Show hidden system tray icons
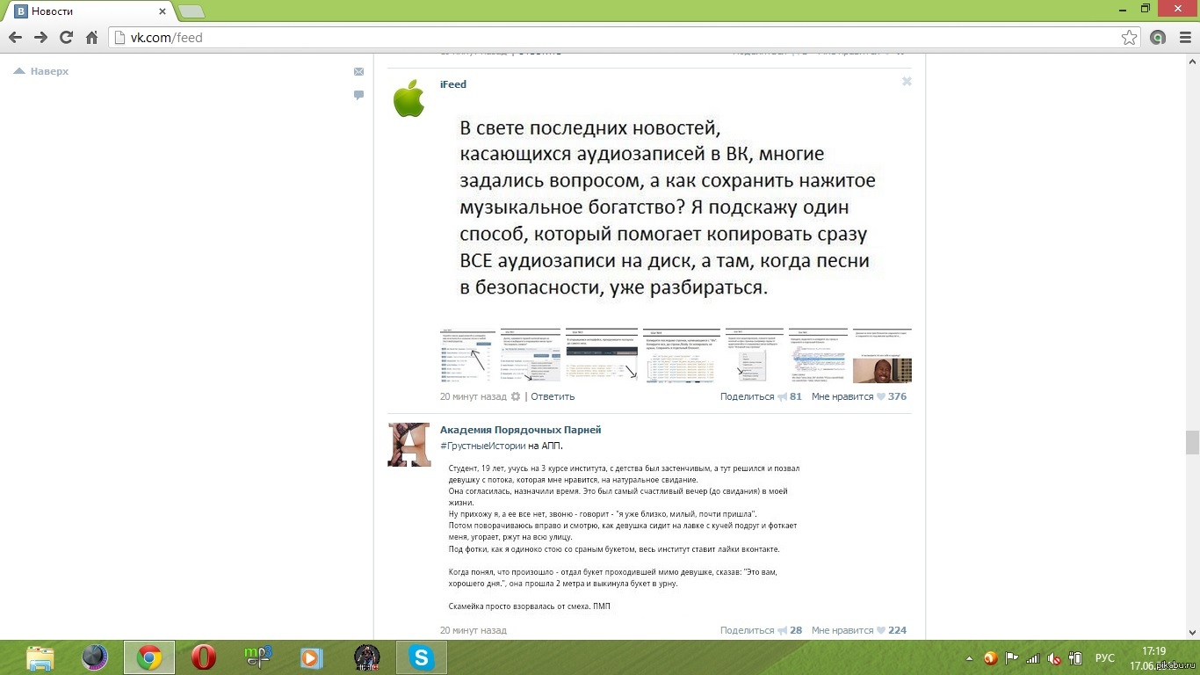 pos(969,658)
